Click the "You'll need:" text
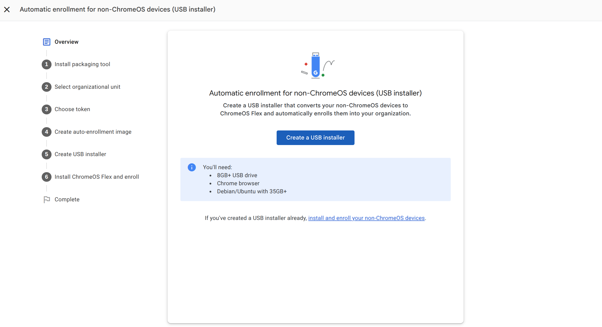The width and height of the screenshot is (602, 327). 218,167
